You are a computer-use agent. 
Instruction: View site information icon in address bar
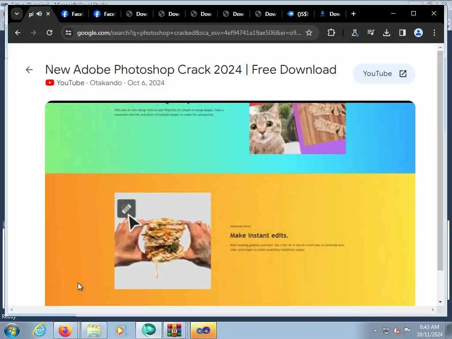[x=68, y=33]
